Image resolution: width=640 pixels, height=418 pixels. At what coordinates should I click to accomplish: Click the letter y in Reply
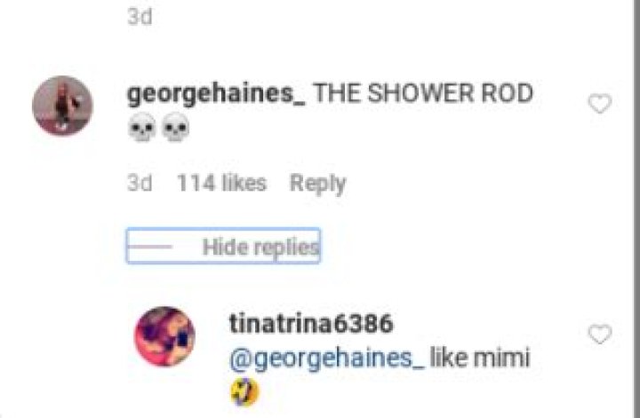point(340,186)
